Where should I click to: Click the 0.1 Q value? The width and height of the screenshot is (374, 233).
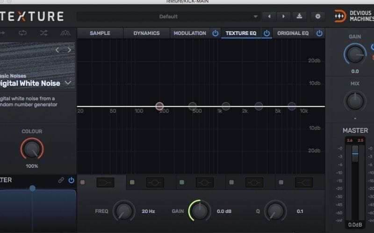[300, 211]
